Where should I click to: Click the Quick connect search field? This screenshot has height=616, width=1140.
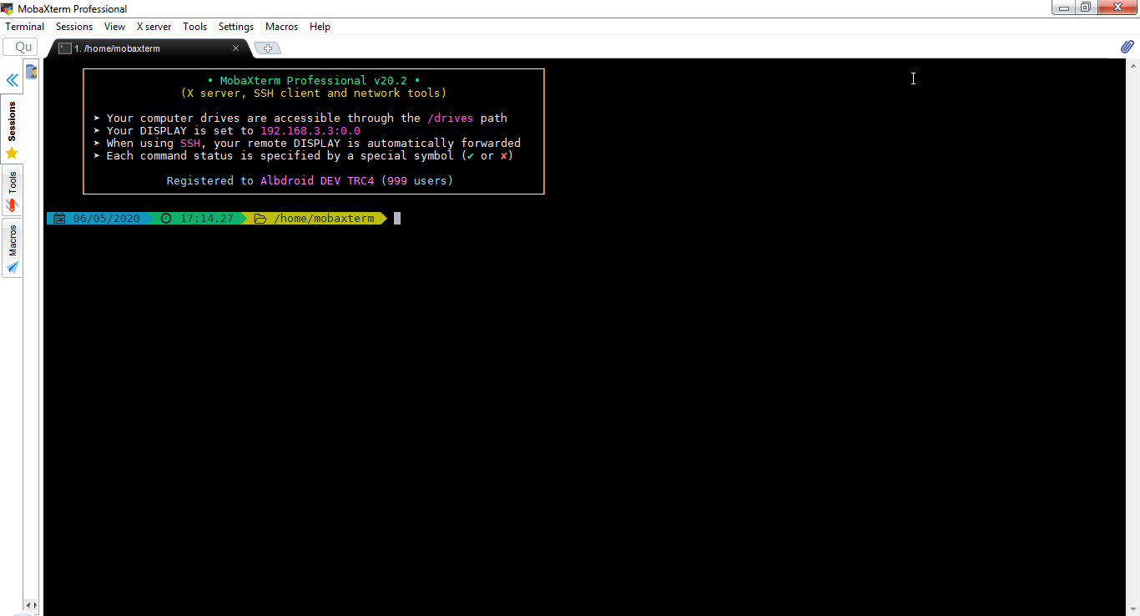21,48
